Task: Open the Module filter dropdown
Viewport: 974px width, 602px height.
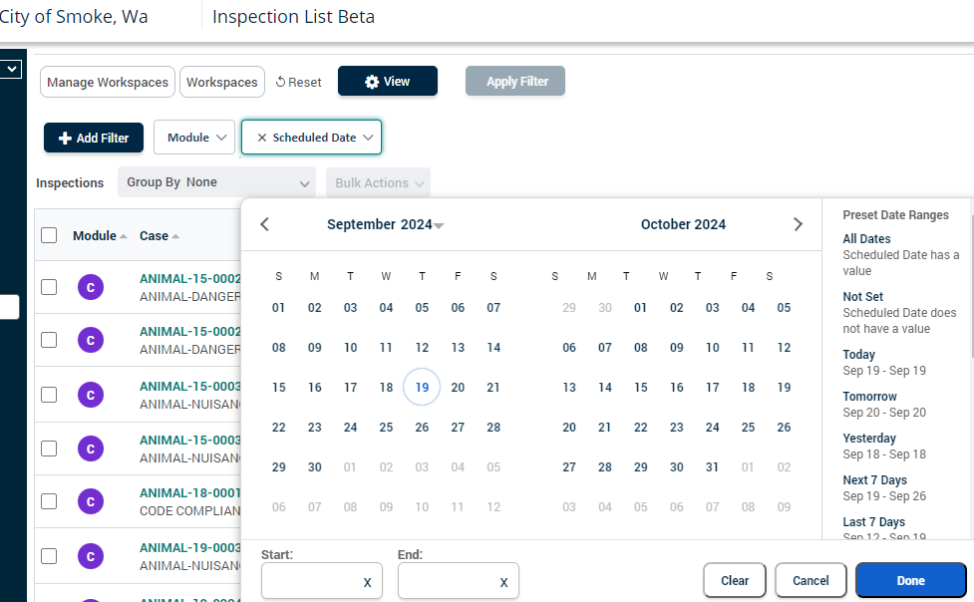Action: [194, 137]
